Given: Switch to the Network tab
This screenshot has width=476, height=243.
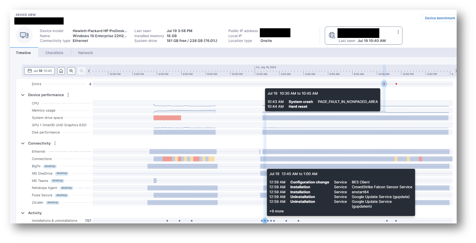Looking at the screenshot, I should click(x=85, y=53).
